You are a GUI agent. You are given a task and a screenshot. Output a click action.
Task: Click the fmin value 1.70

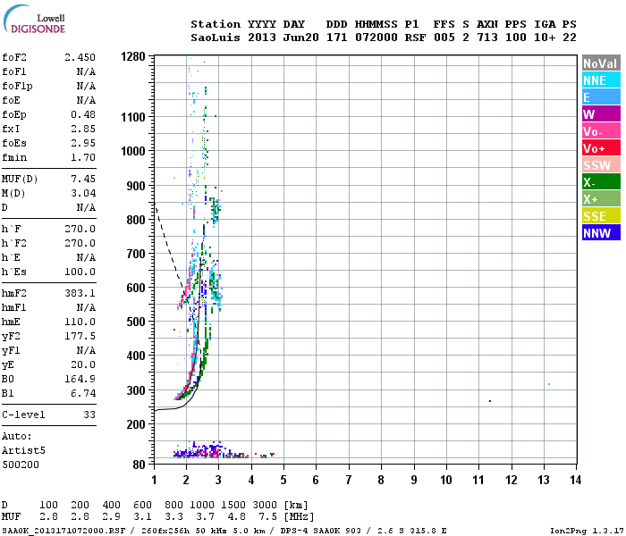pos(83,157)
